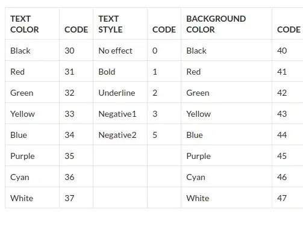Click background code 42 for Green
This screenshot has width=303, height=227.
287,92
